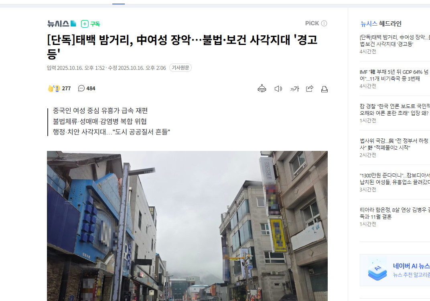Open the PiCK info circle icon
The width and height of the screenshot is (430, 301).
pos(324,23)
